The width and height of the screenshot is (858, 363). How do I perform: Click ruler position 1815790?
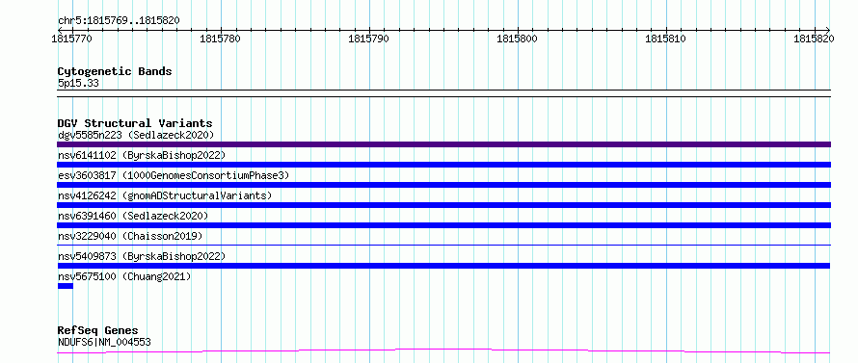(369, 39)
